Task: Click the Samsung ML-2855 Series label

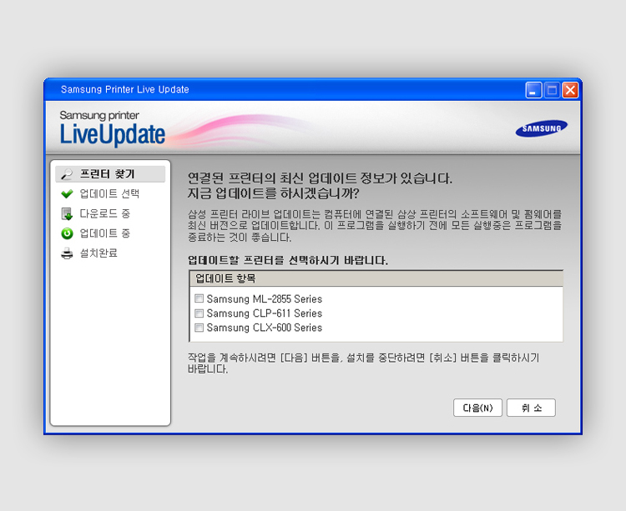Action: click(x=265, y=299)
